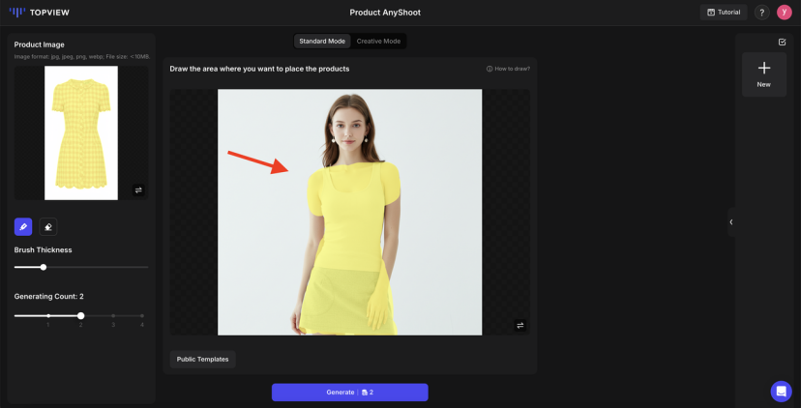Viewport: 801px width, 408px height.
Task: Open the help question mark icon
Action: pyautogui.click(x=761, y=13)
